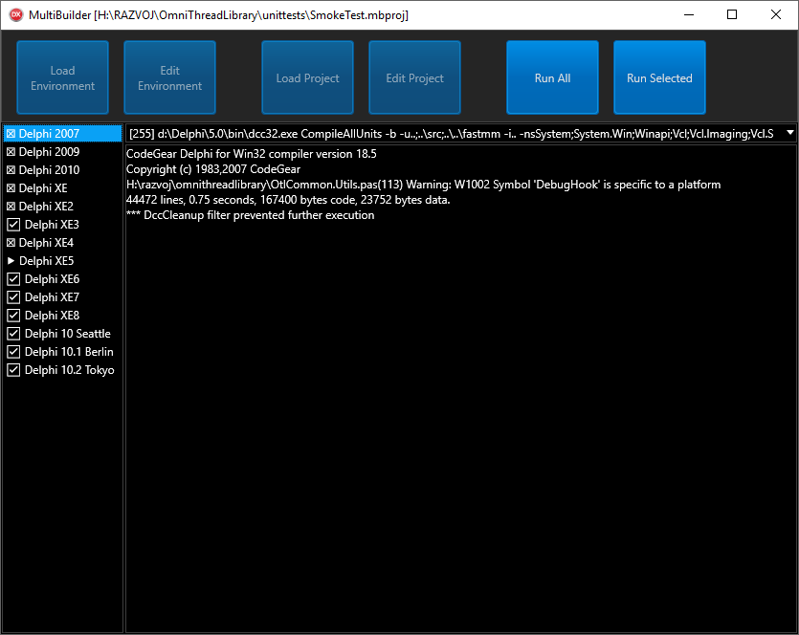Select the Delphi 10.1 Berlin list row
This screenshot has width=799, height=635.
63,352
